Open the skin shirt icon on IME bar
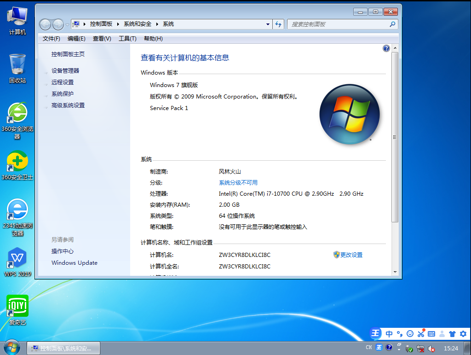 click(x=453, y=334)
